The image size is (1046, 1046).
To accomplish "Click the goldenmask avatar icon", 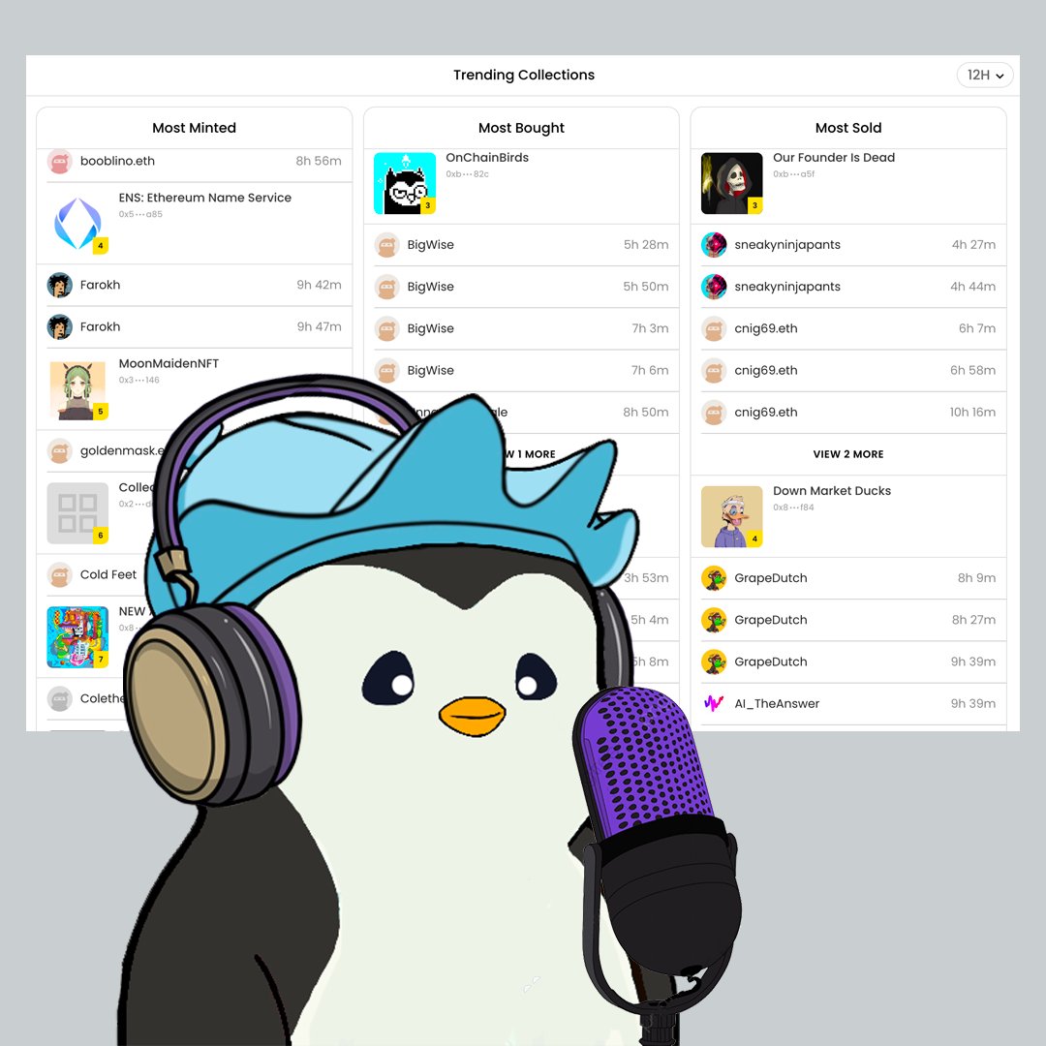I will coord(59,451).
